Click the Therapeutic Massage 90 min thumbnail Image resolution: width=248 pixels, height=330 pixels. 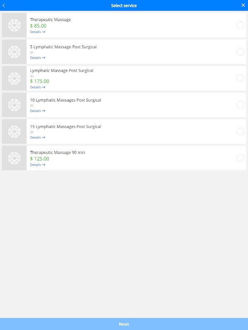pyautogui.click(x=14, y=158)
